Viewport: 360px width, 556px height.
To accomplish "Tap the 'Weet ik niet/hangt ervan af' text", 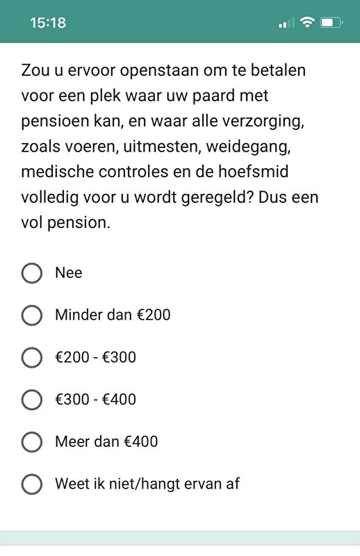I will (147, 484).
